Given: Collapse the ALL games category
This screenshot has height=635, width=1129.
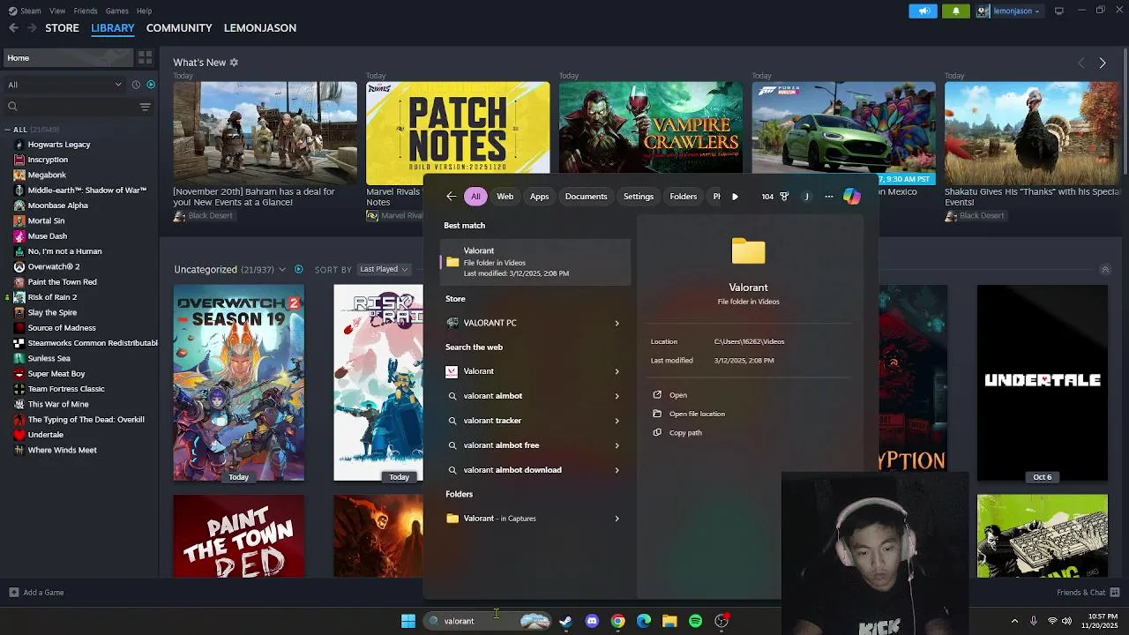Looking at the screenshot, I should [8, 130].
